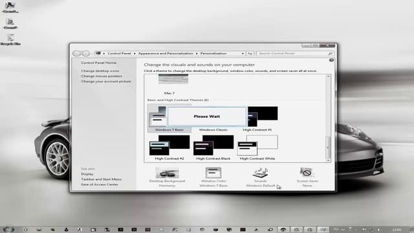Click theme list scrollbar down arrow
414x233 pixels.
click(328, 161)
